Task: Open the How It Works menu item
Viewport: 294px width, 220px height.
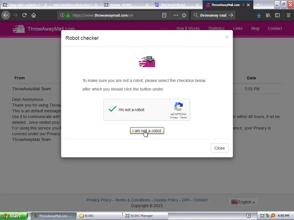Action: tap(188, 28)
